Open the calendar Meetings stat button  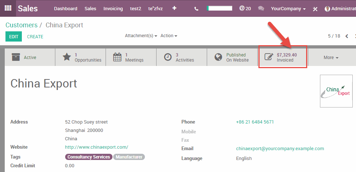pyautogui.click(x=131, y=57)
